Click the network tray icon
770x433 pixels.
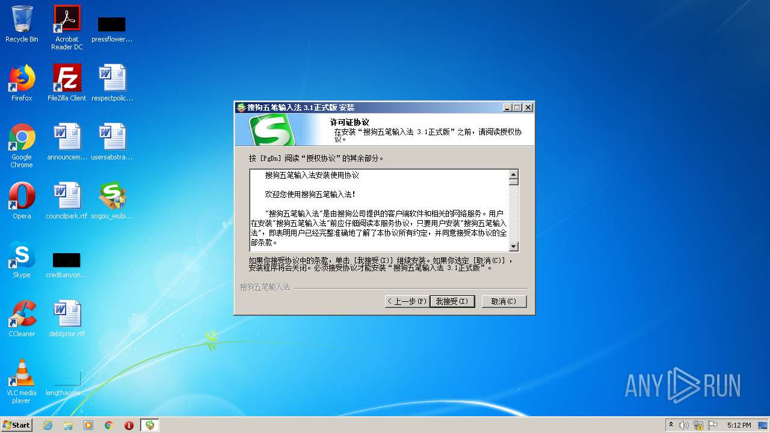click(698, 425)
